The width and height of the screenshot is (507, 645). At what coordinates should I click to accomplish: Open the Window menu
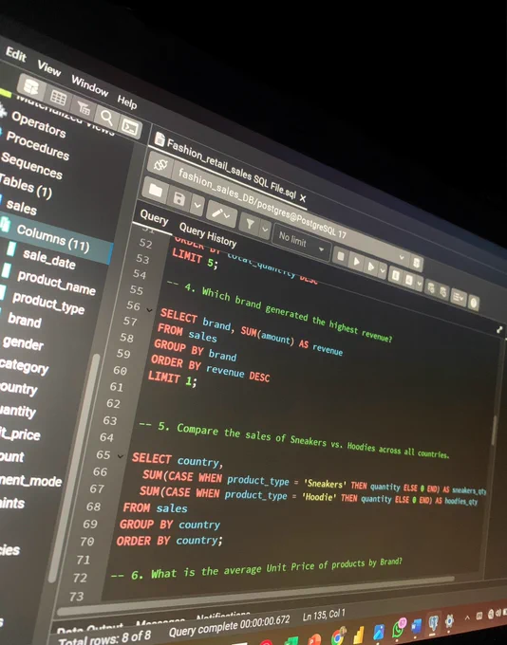tap(90, 85)
